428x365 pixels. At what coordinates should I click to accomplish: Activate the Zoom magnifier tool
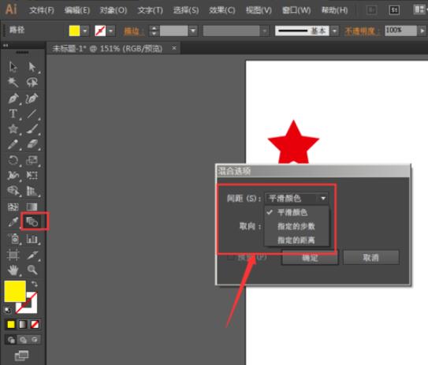click(x=32, y=270)
